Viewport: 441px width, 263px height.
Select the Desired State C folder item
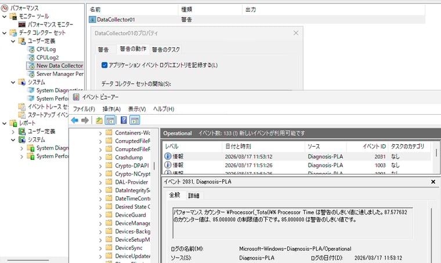132,207
